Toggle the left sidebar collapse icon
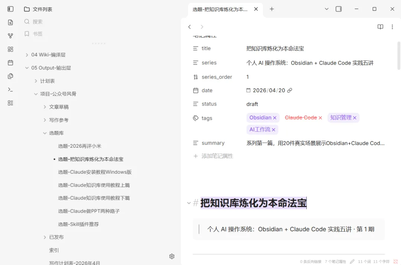Screen dimensions: 401x265 pyautogui.click(x=10, y=9)
